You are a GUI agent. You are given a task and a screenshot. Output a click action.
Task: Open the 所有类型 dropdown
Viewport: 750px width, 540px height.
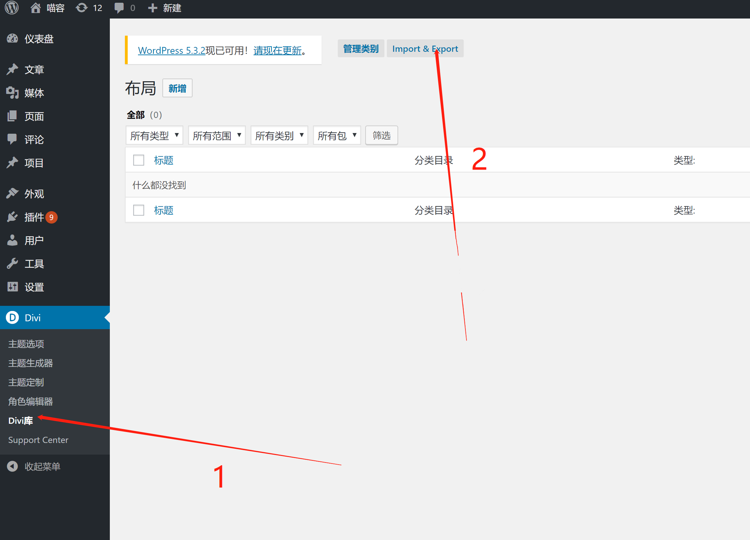coord(154,135)
